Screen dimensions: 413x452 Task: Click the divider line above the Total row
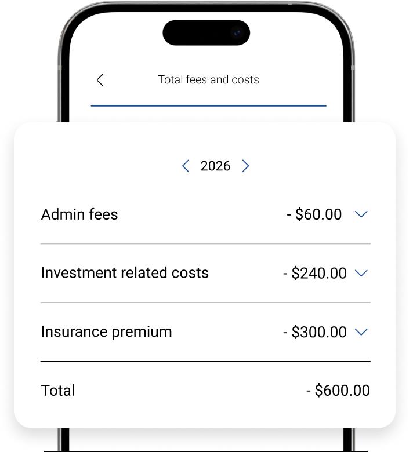(205, 362)
